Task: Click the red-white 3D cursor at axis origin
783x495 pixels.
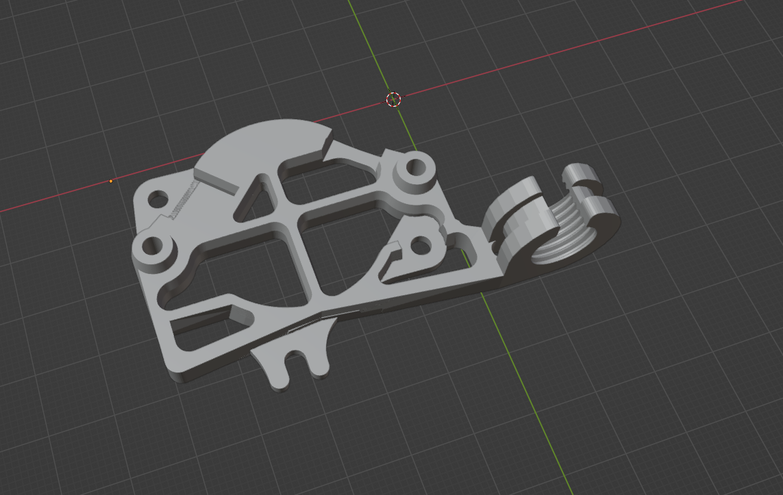Action: pos(393,99)
